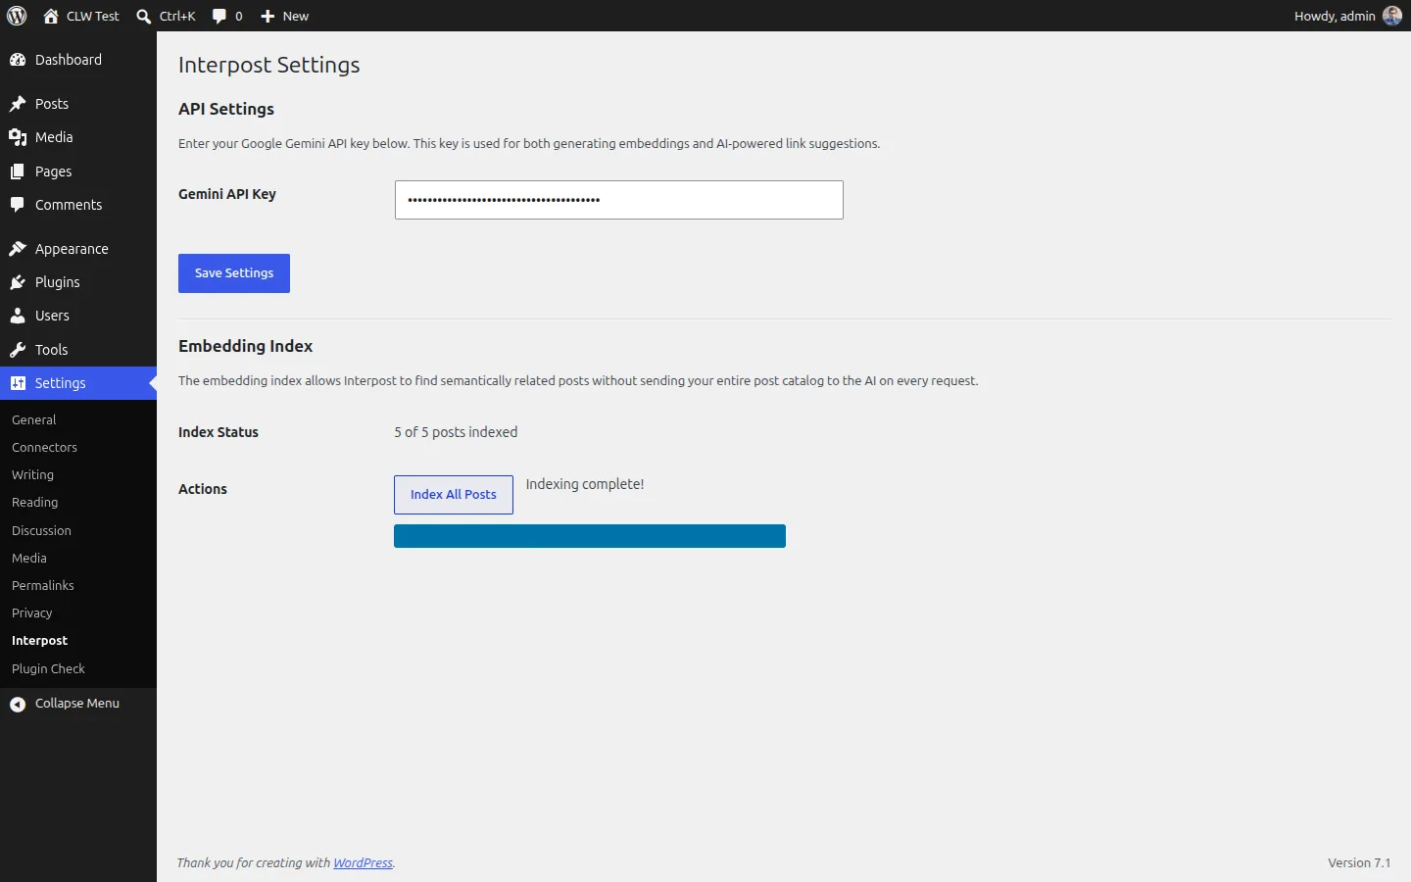Click the Comments speech bubble sidebar icon
The width and height of the screenshot is (1411, 882).
[18, 205]
